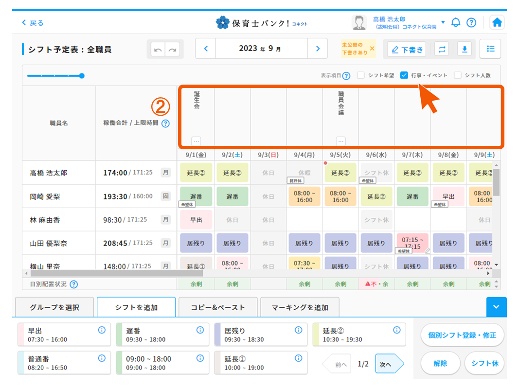Open the notifications bell
The height and width of the screenshot is (389, 519).
point(456,22)
